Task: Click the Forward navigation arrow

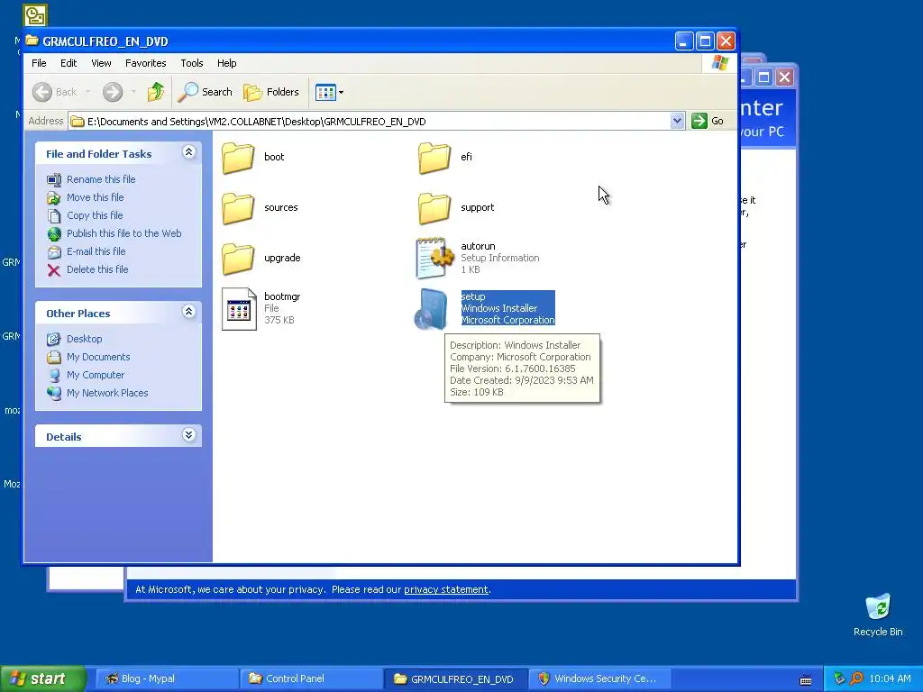Action: [x=113, y=92]
